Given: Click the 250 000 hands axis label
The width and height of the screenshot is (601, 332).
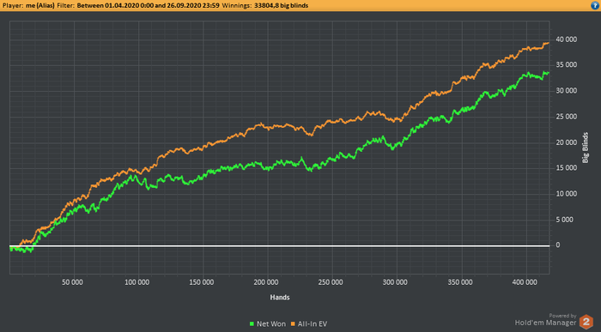Looking at the screenshot, I should 331,282.
